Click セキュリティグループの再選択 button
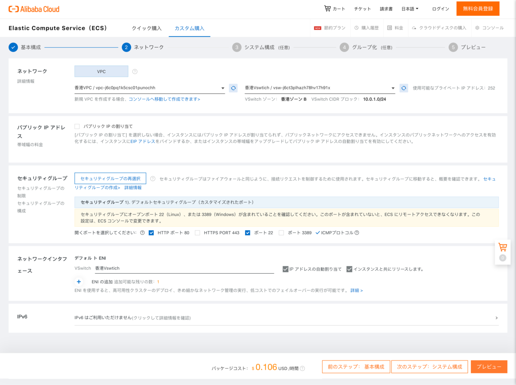Image resolution: width=516 pixels, height=385 pixels. click(x=111, y=178)
